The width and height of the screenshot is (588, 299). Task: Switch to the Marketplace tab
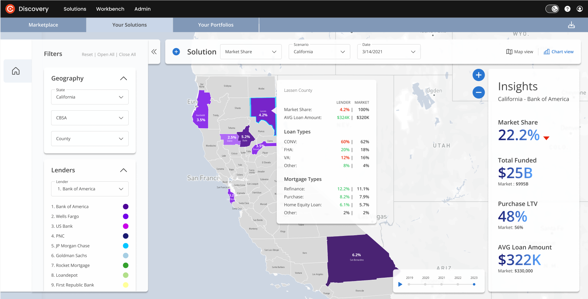(x=43, y=25)
